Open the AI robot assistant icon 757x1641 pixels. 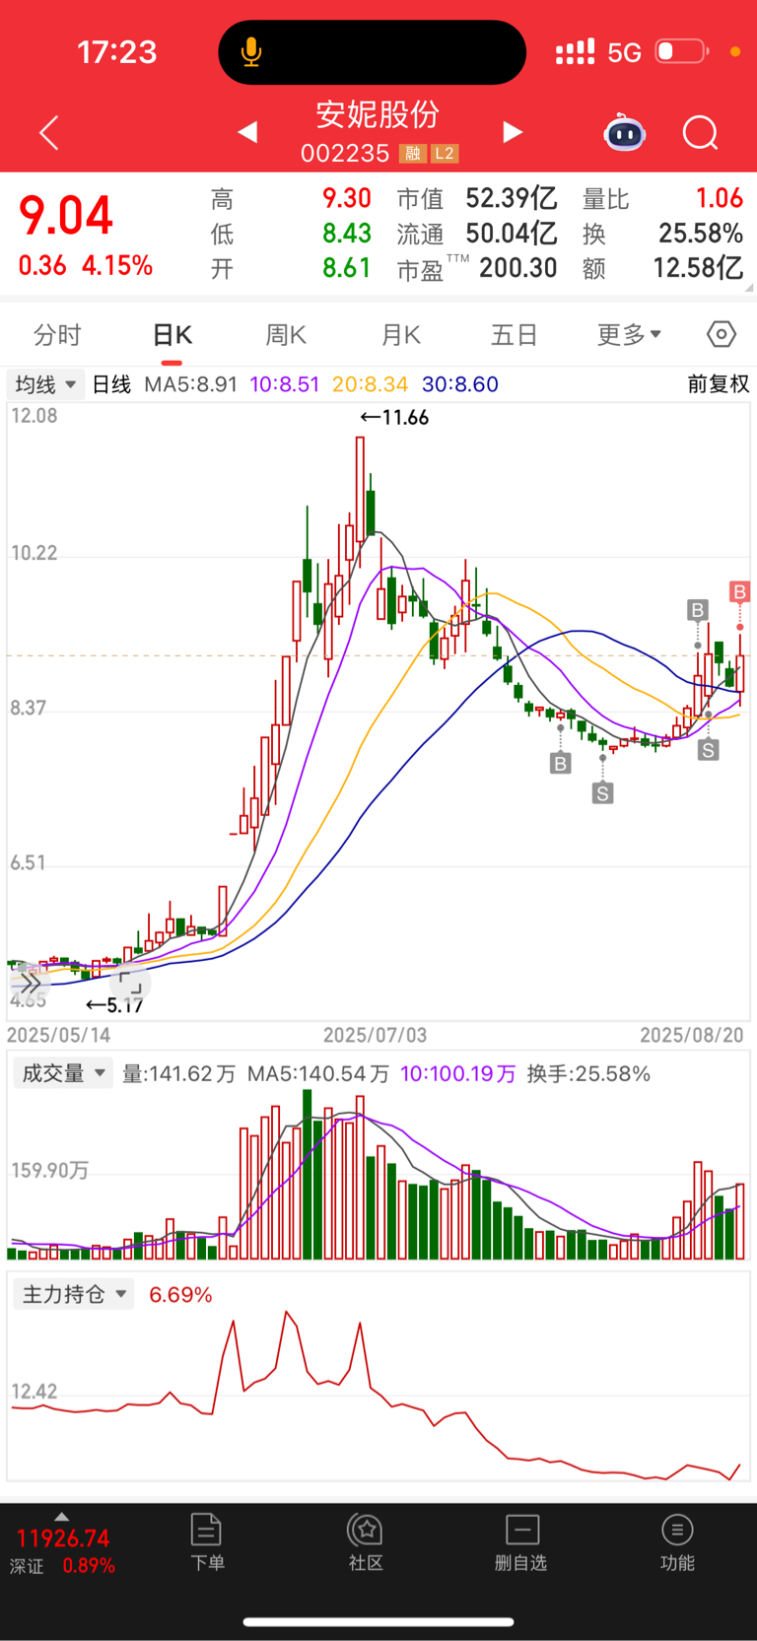point(625,132)
